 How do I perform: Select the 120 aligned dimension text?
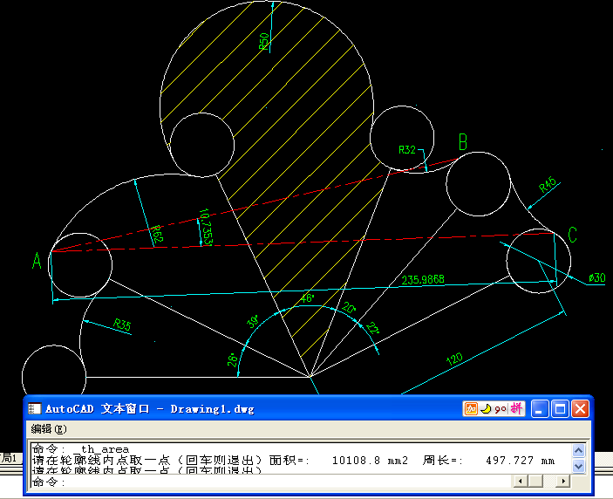[454, 359]
